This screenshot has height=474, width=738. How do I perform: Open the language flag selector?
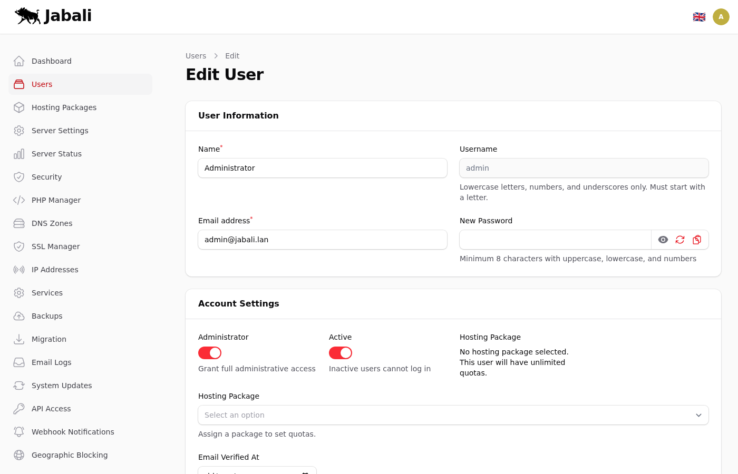click(x=699, y=17)
